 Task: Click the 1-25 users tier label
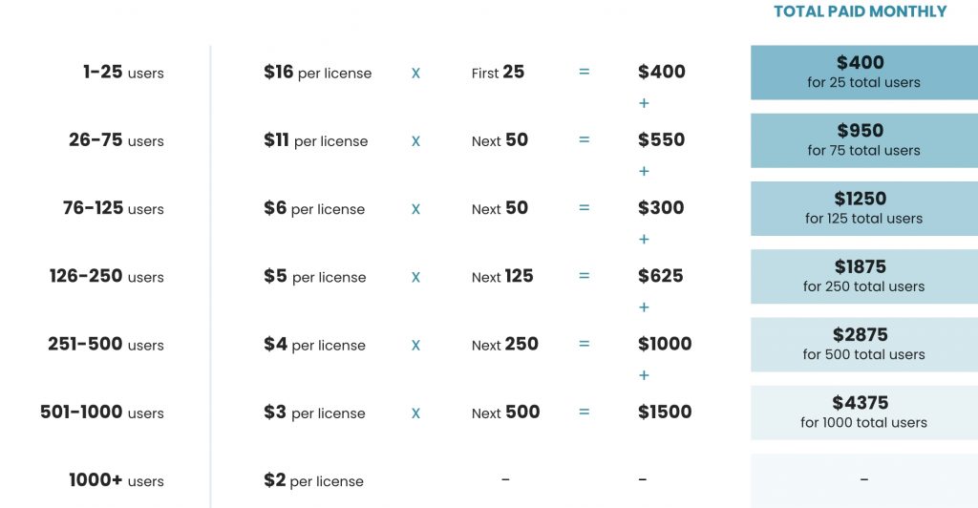pyautogui.click(x=123, y=73)
